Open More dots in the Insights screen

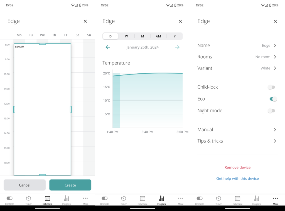click(x=180, y=198)
